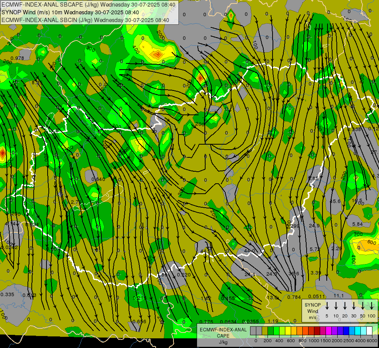The width and height of the screenshot is (379, 348).
Task: Click the CIN value 24.9 on map
Action: (x=314, y=225)
